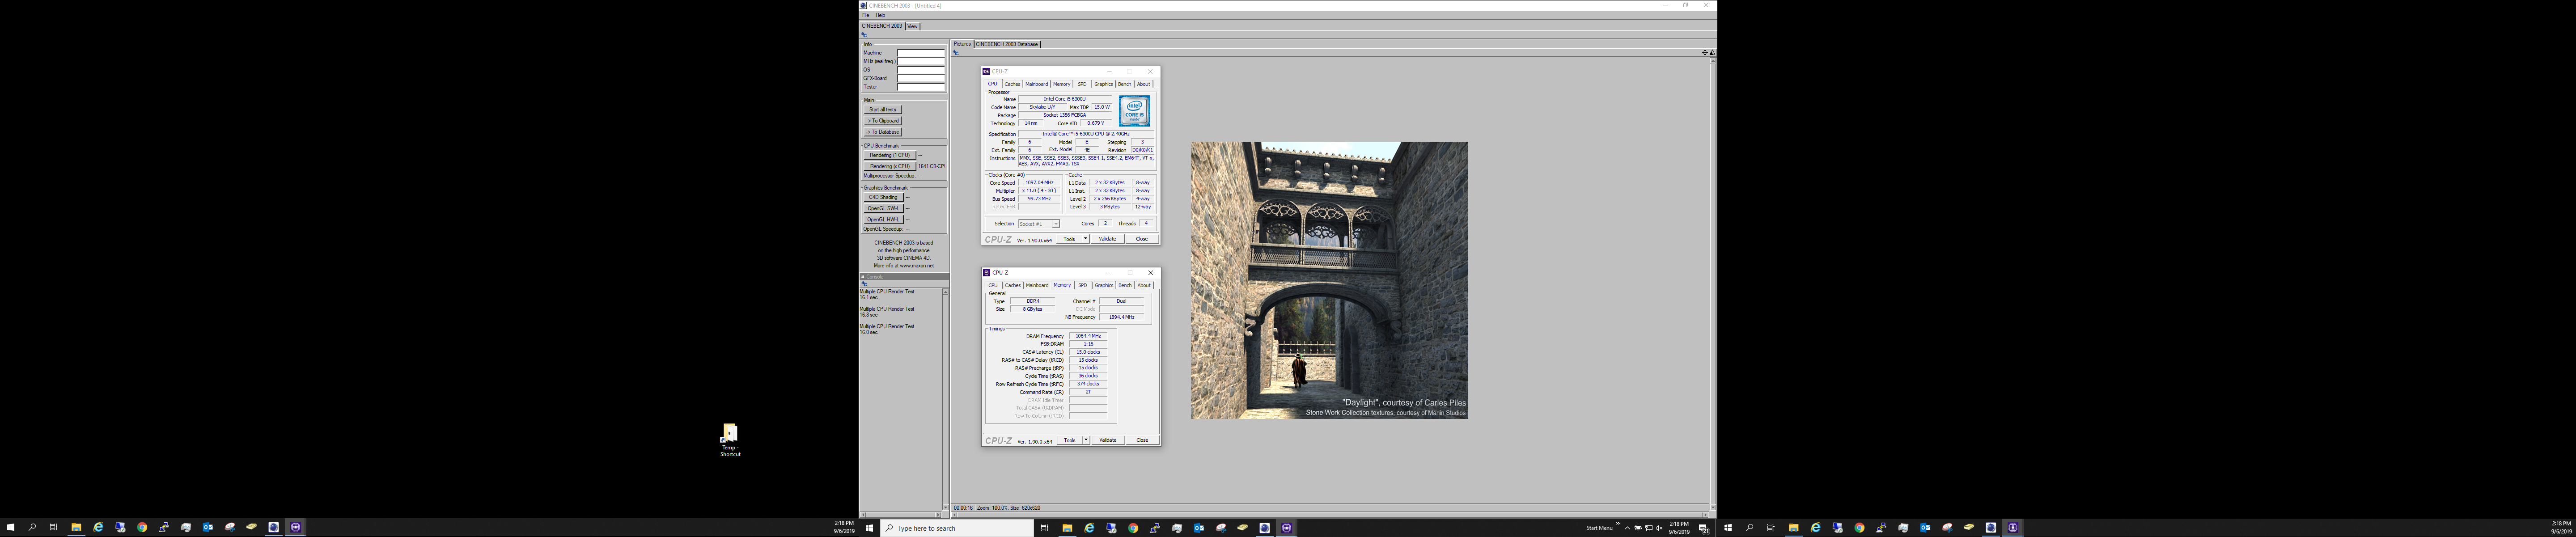Expand the Start Menu toolbar chevron
The width and height of the screenshot is (2576, 537).
coord(1617,524)
